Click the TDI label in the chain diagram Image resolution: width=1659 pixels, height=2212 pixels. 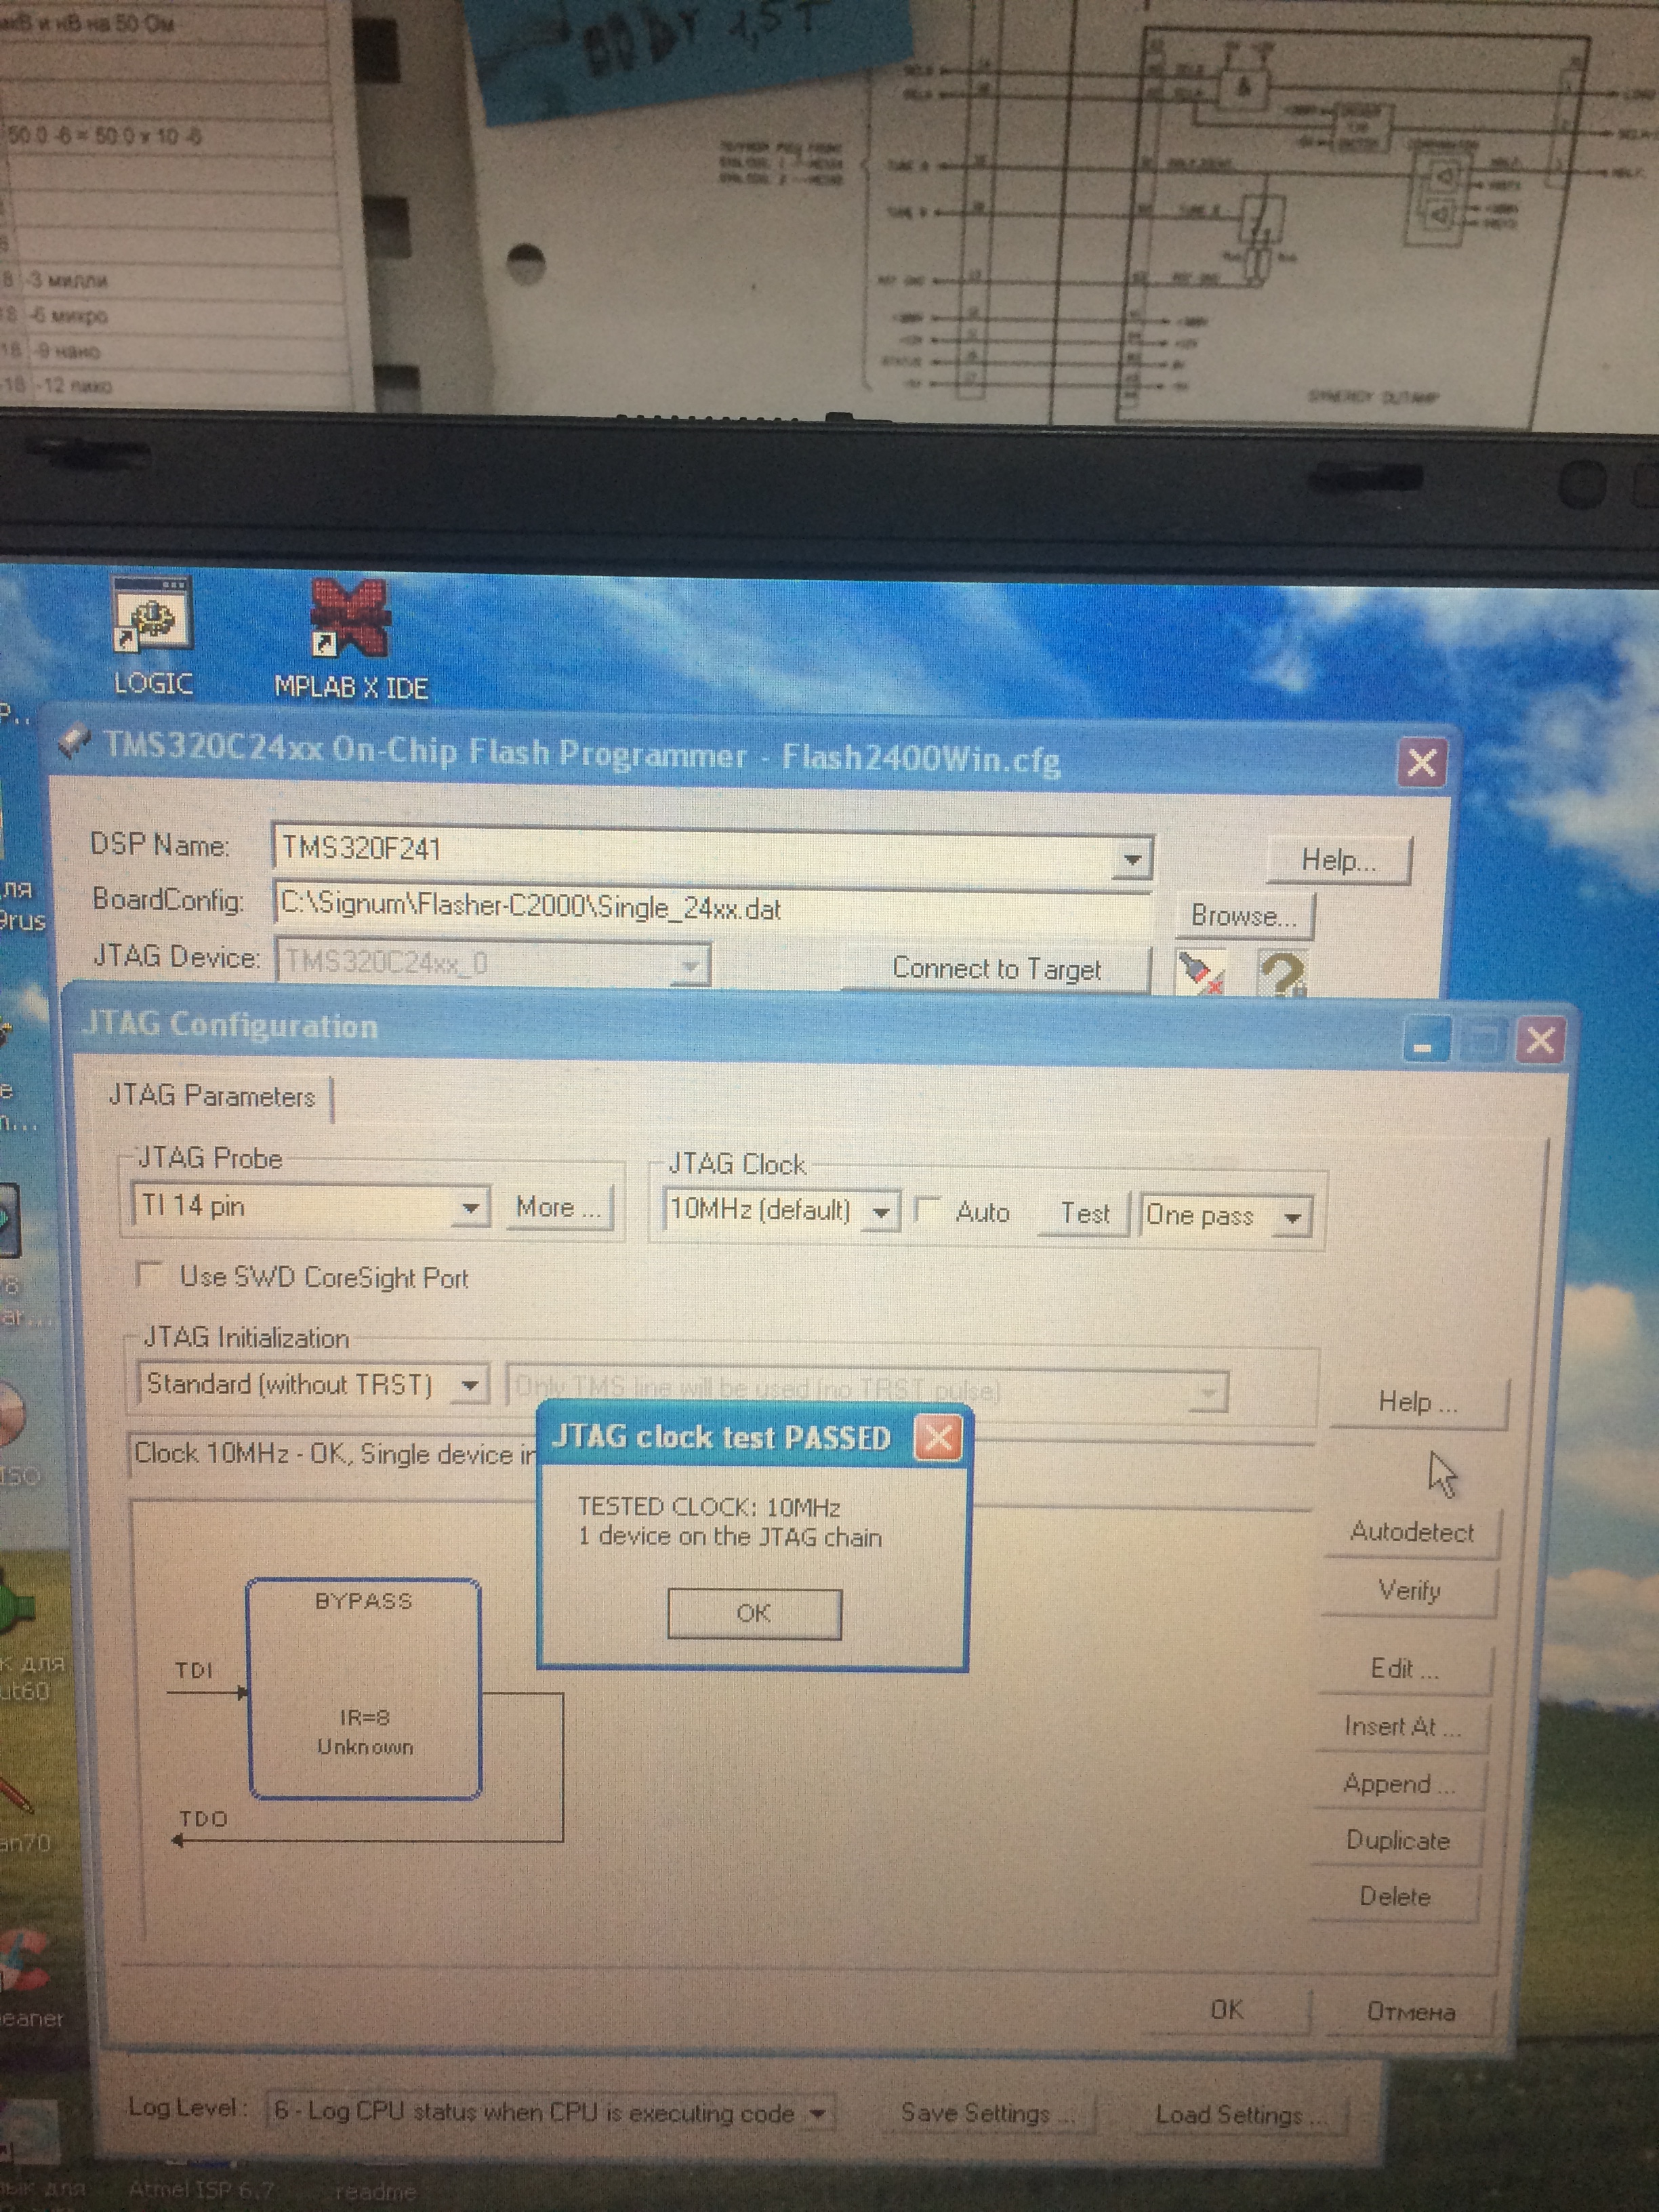click(x=194, y=1670)
